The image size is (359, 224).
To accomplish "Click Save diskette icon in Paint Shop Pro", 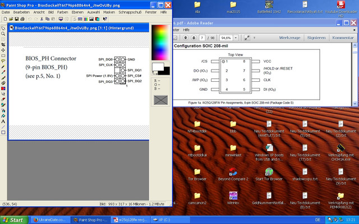I will point(16,19).
